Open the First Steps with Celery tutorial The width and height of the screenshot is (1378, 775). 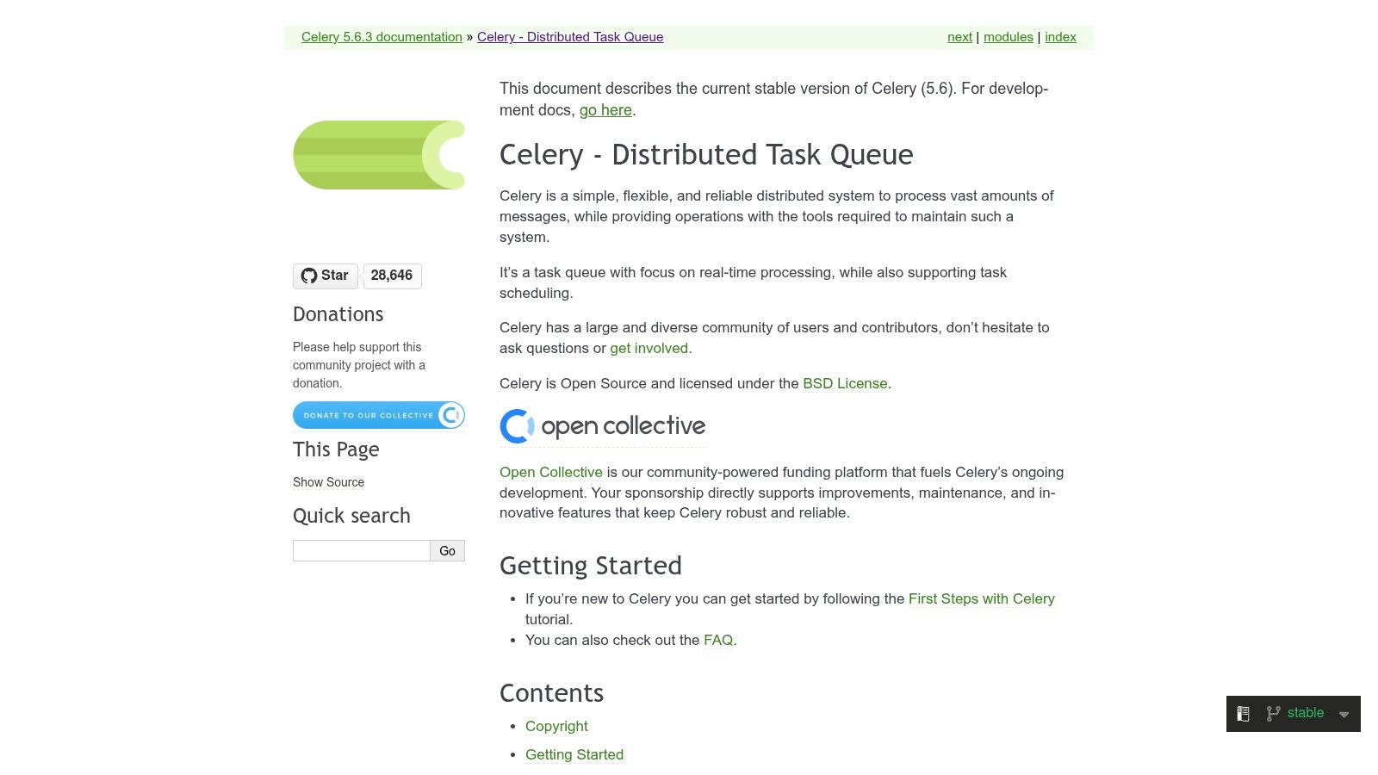click(x=982, y=598)
